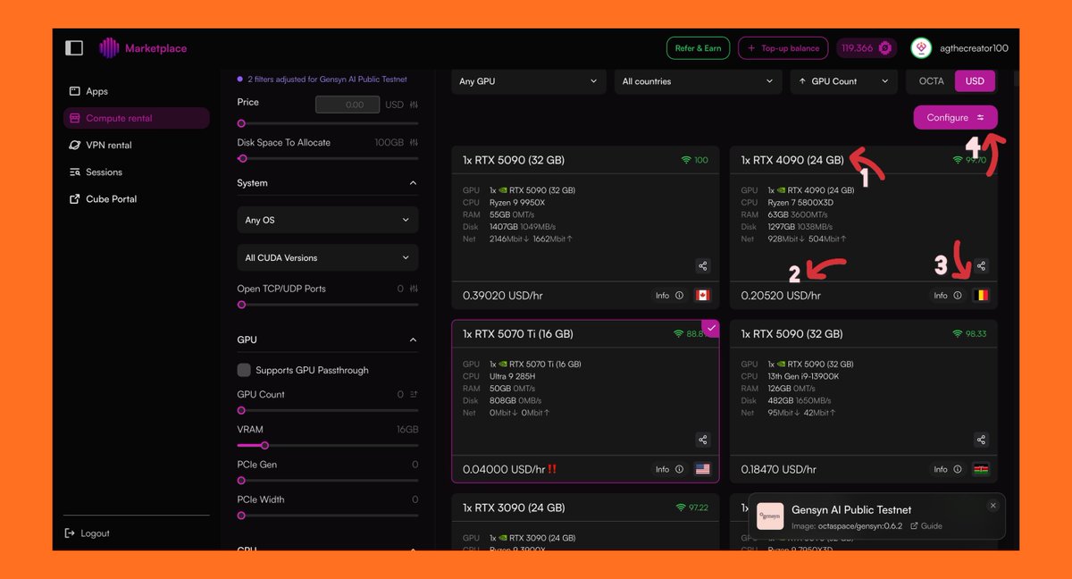This screenshot has width=1072, height=579.
Task: Click the 88.8 reliability signal icon
Action: pyautogui.click(x=679, y=334)
